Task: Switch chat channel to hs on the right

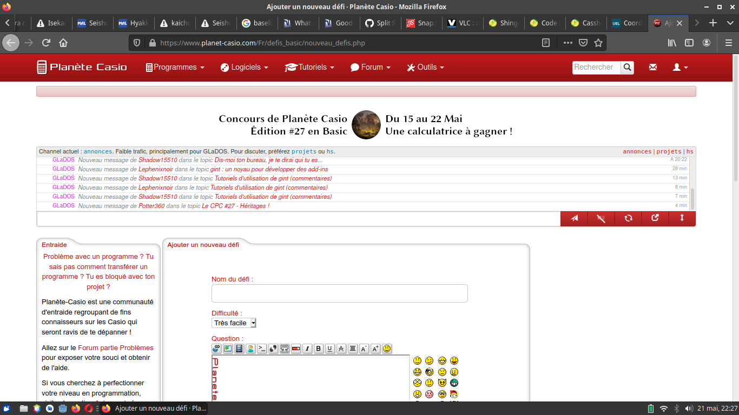Action: point(690,151)
